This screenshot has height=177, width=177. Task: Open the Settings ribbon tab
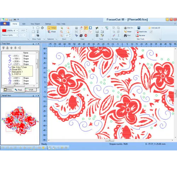click(48, 24)
